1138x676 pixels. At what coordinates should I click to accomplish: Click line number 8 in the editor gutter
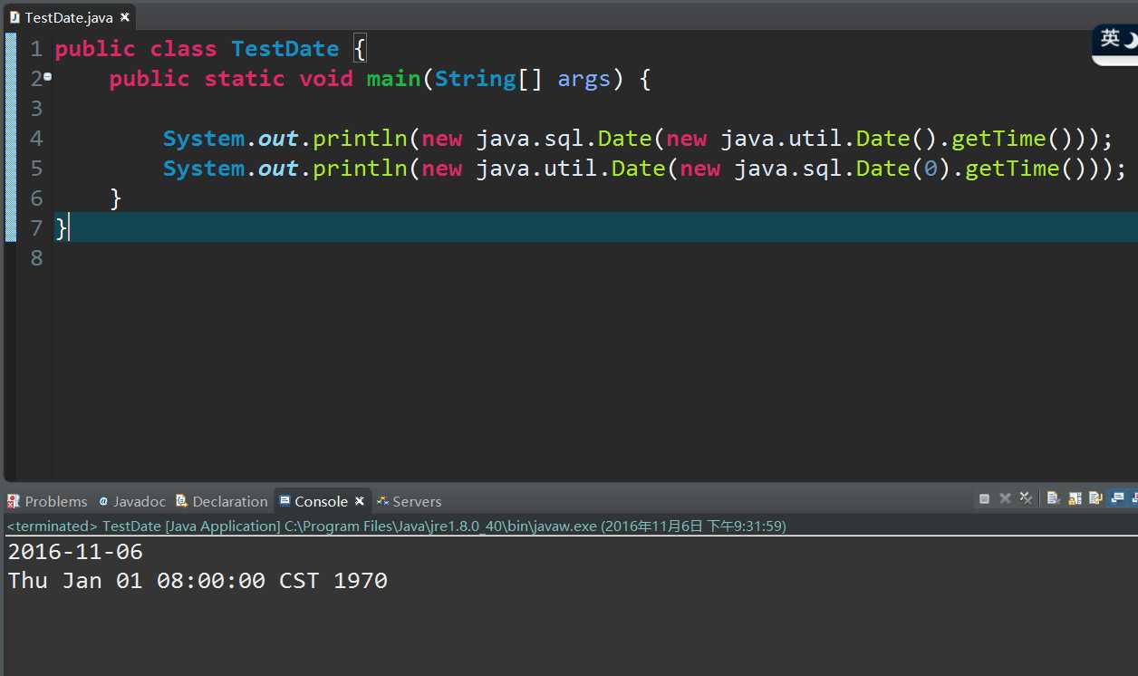36,258
